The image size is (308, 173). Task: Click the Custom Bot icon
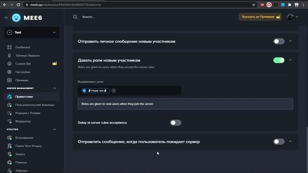click(x=9, y=64)
